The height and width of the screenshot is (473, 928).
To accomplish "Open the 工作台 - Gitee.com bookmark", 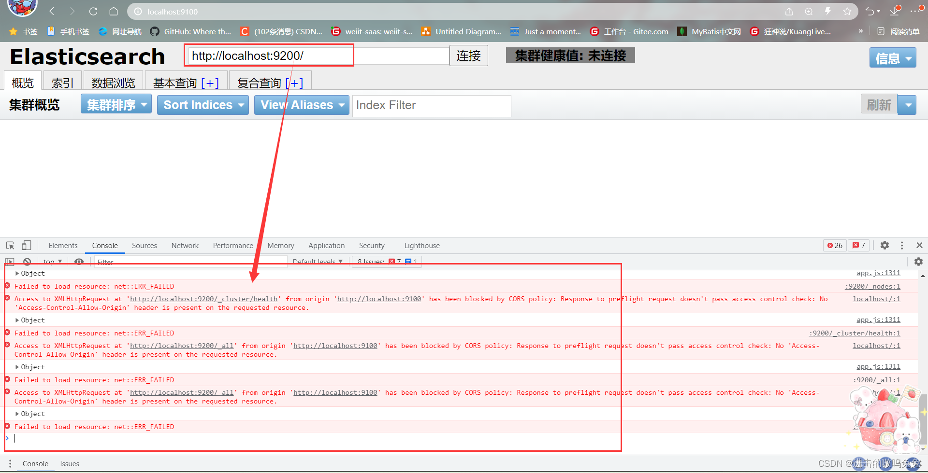I will click(629, 31).
